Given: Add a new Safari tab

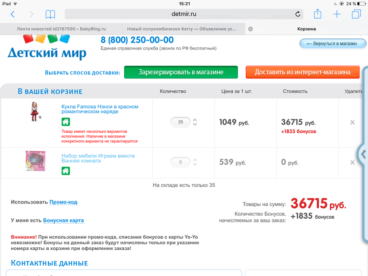Looking at the screenshot, I should point(337,14).
